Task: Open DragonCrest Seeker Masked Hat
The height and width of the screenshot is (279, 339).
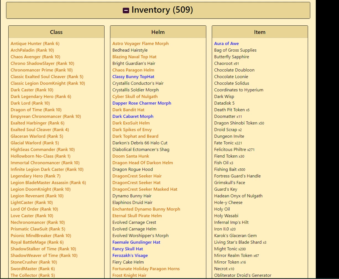Action: click(145, 189)
